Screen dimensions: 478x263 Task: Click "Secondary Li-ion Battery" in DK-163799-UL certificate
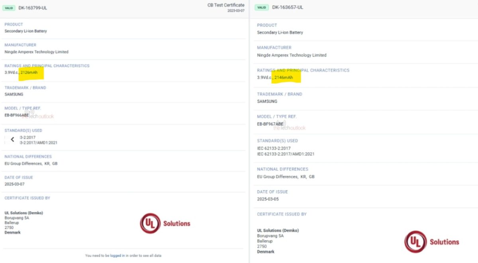tap(25, 31)
